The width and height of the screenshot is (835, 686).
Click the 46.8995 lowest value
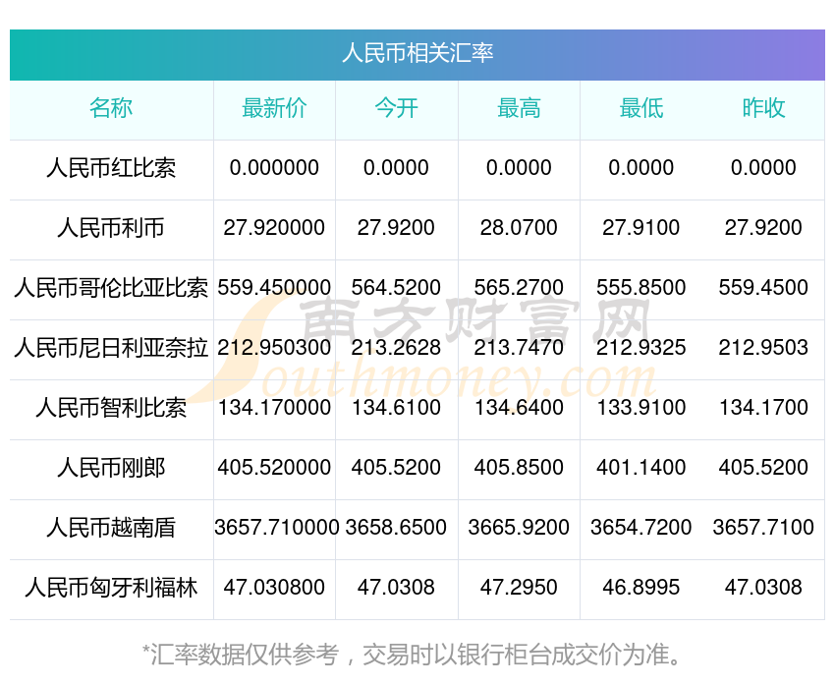[x=641, y=588]
